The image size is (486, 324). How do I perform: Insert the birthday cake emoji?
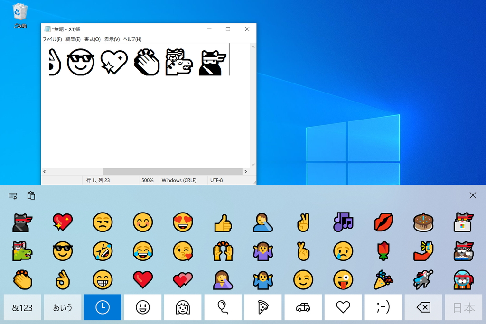tap(423, 222)
